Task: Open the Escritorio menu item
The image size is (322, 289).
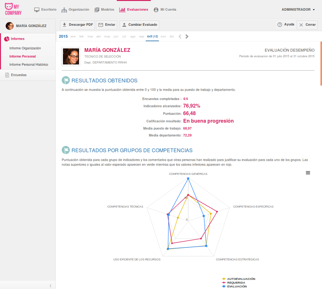Action: click(x=45, y=10)
